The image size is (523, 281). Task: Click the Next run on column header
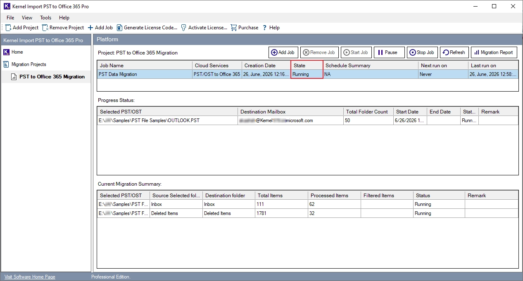coord(443,66)
